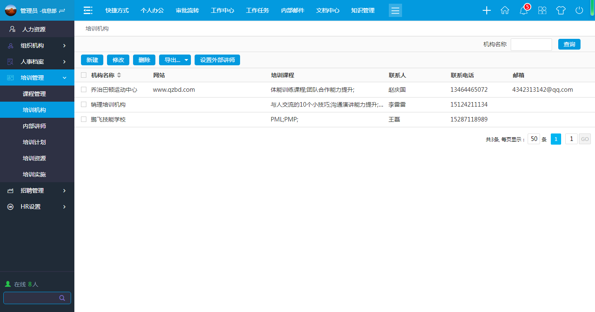
Task: Open the 导出 dropdown arrow
Action: pyautogui.click(x=186, y=60)
